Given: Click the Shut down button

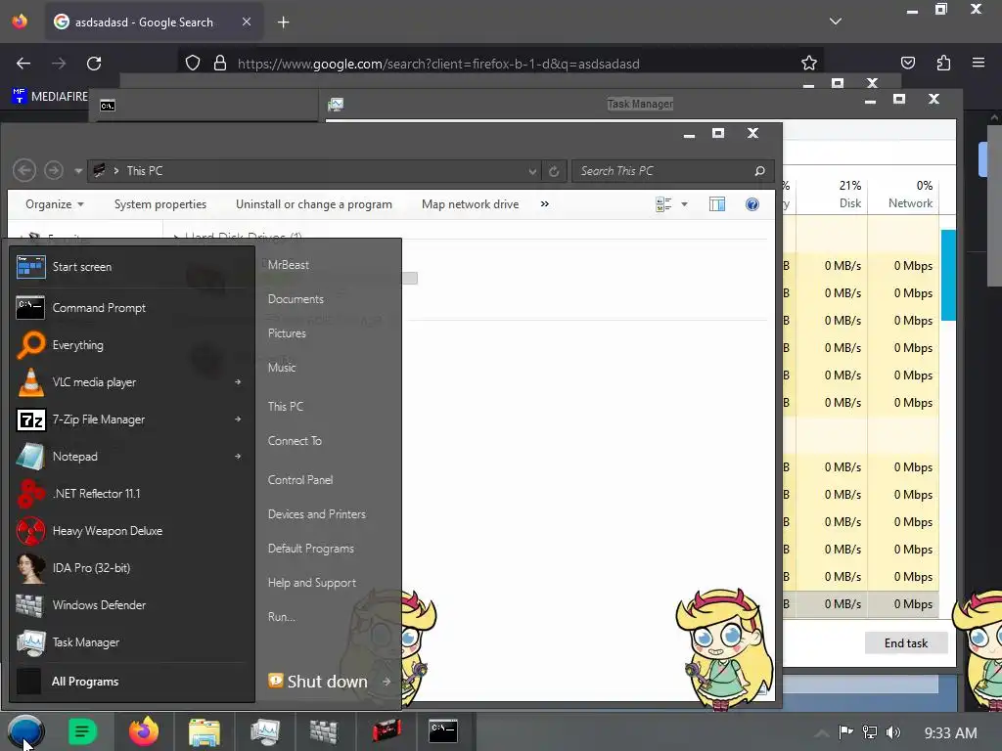Looking at the screenshot, I should [319, 682].
